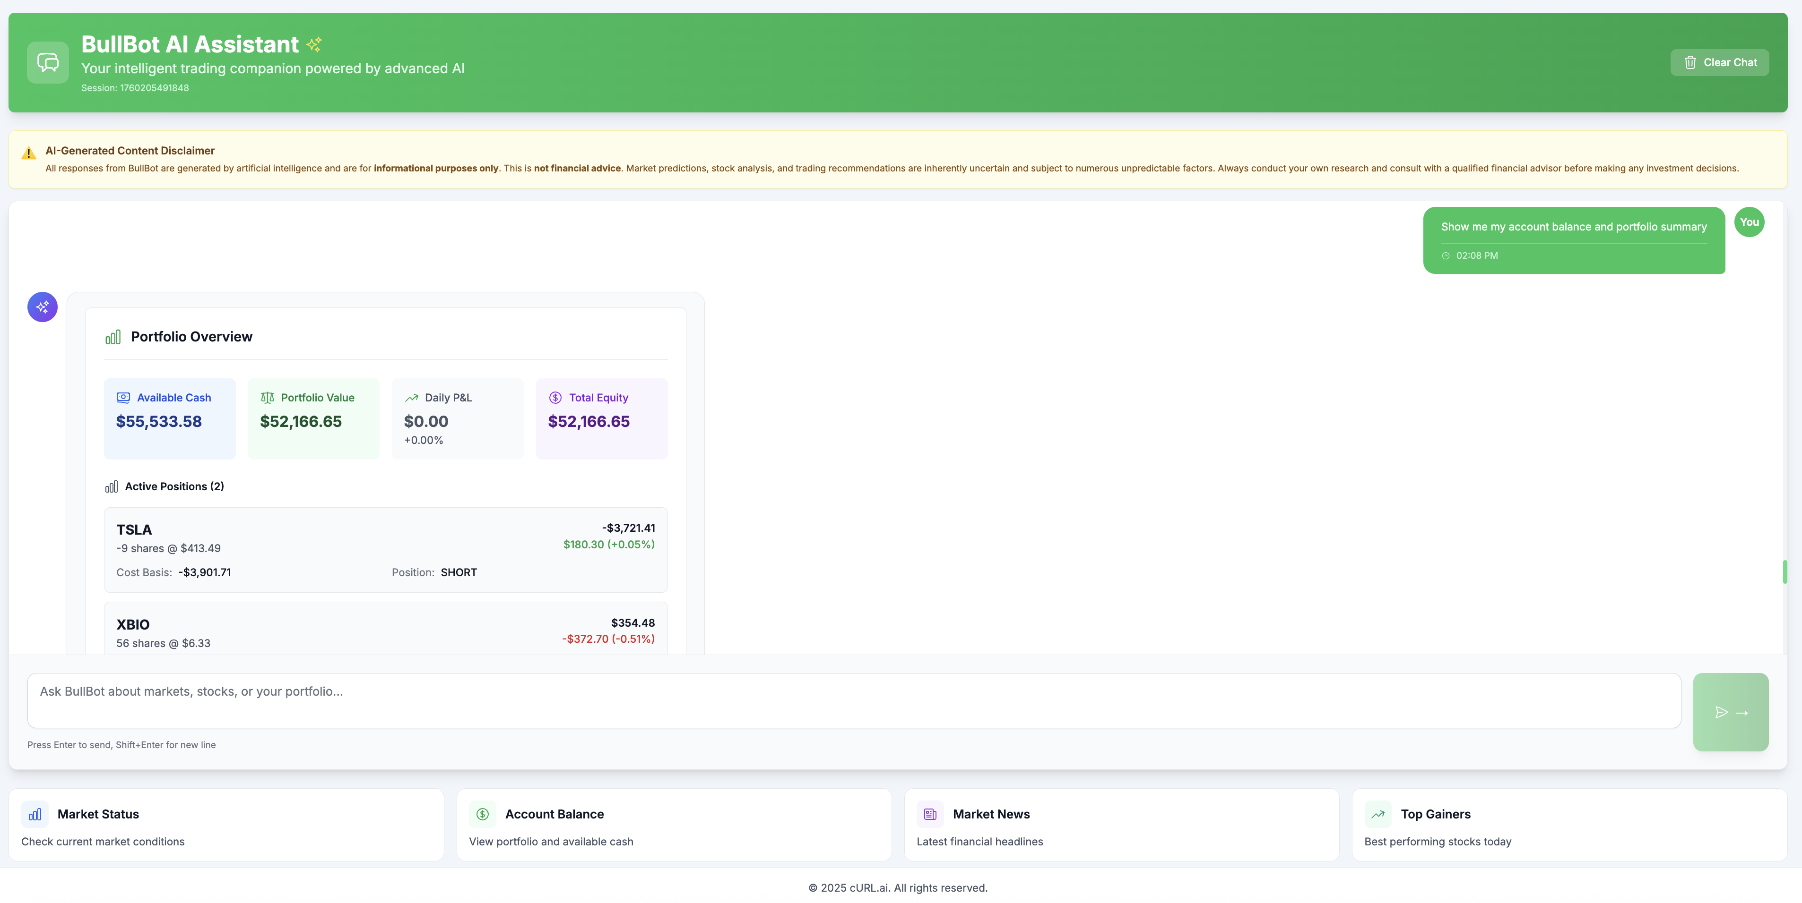Image resolution: width=1802 pixels, height=903 pixels.
Task: Click the Active Positions (2) heading
Action: pos(174,486)
